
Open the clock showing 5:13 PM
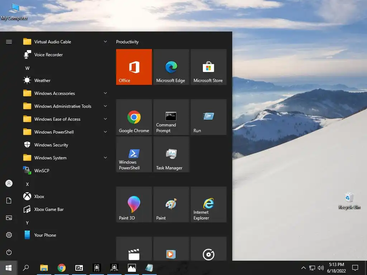(337, 268)
